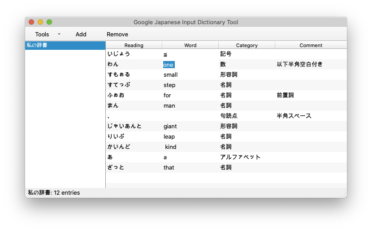The width and height of the screenshot is (372, 231).
Task: Click the Remove button in toolbar
Action: tap(117, 34)
